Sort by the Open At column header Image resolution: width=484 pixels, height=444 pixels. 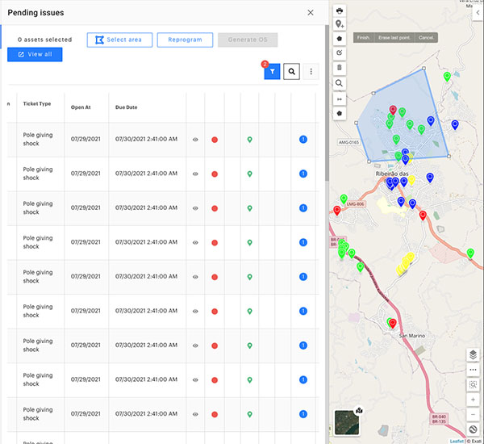81,107
